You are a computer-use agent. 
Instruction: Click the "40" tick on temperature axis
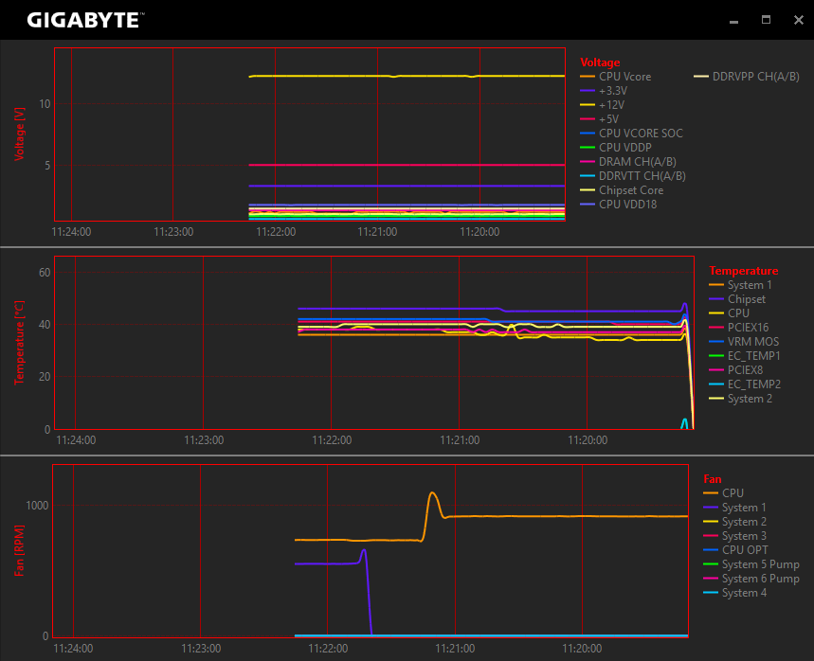coord(45,325)
